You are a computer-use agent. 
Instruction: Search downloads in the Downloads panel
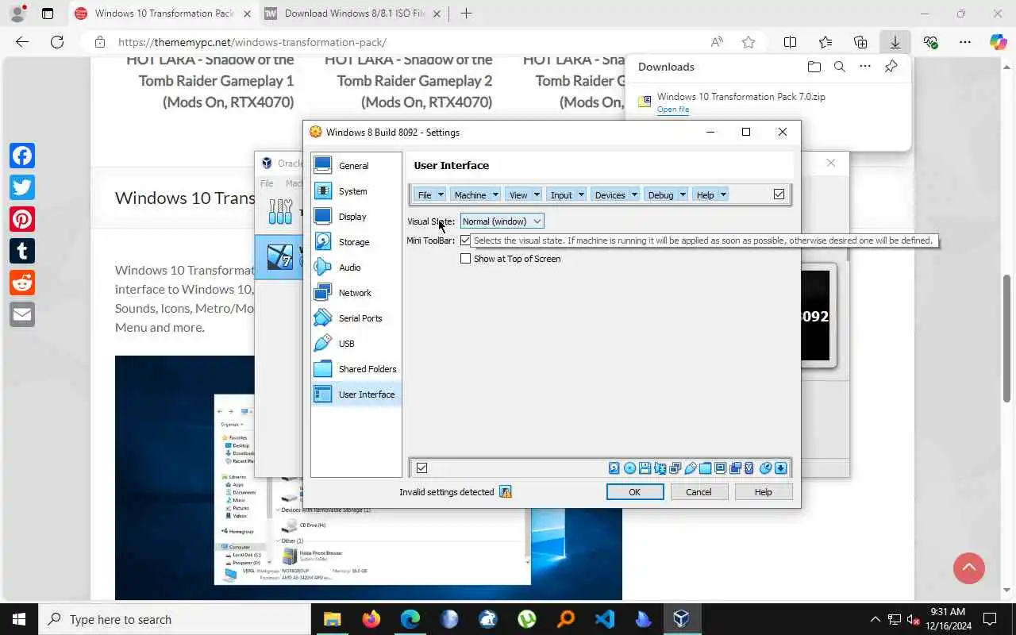839,67
